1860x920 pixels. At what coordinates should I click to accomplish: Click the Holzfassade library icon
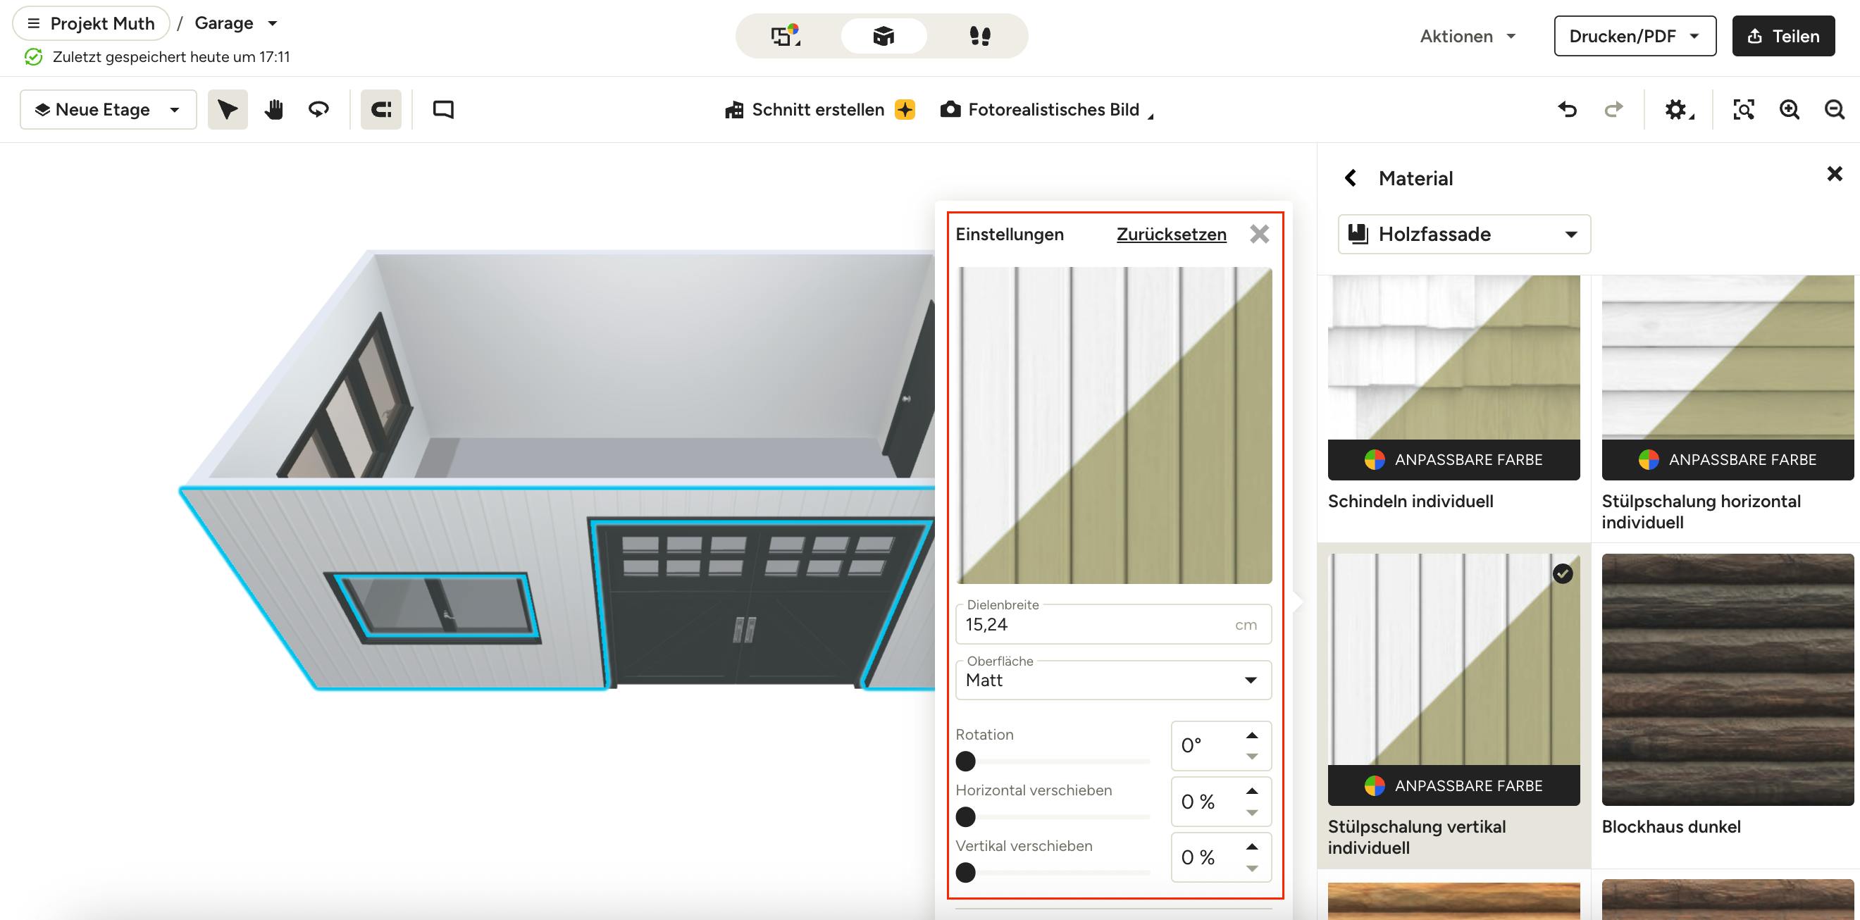point(1358,234)
